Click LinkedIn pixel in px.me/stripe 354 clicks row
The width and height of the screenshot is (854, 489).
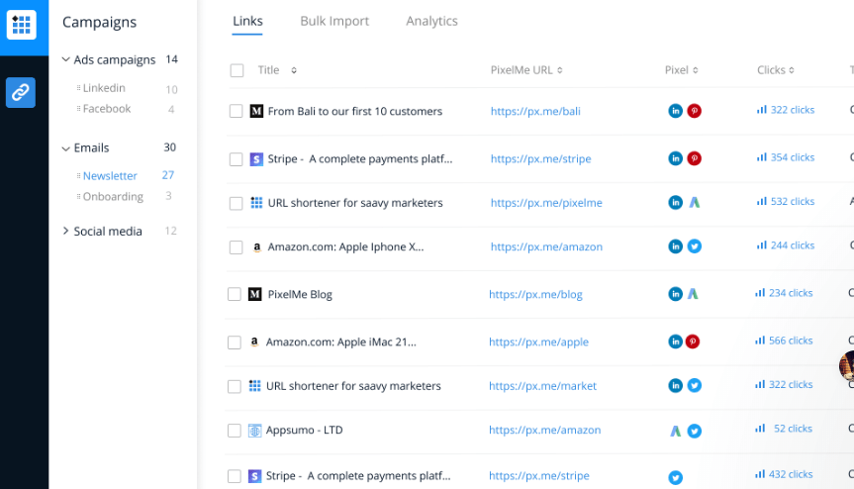(x=675, y=158)
